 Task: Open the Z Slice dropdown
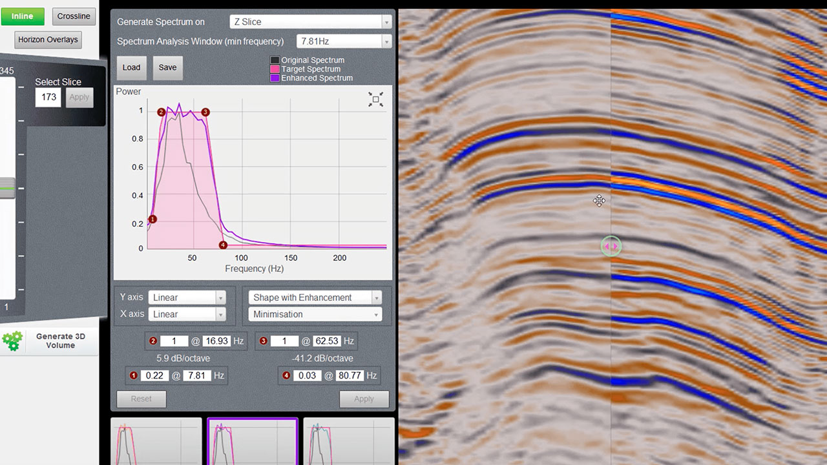click(x=311, y=22)
